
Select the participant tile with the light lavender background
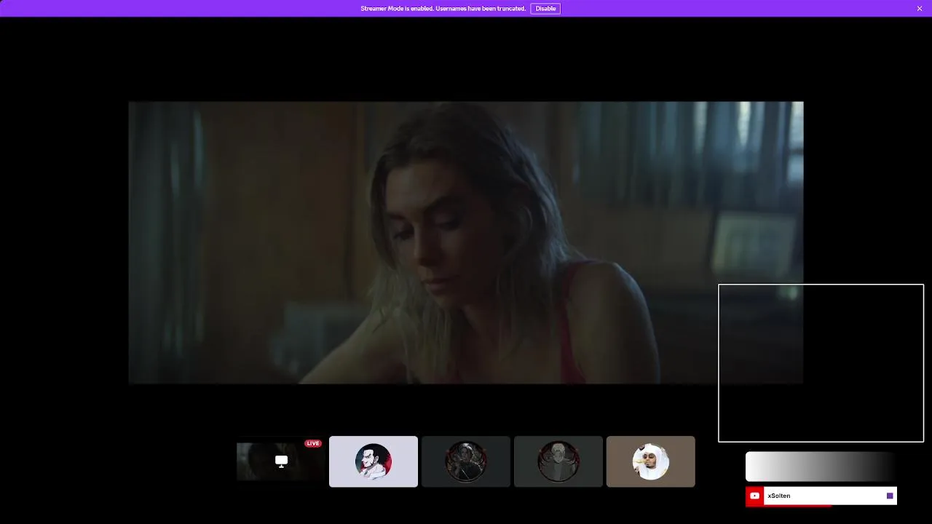coord(374,461)
